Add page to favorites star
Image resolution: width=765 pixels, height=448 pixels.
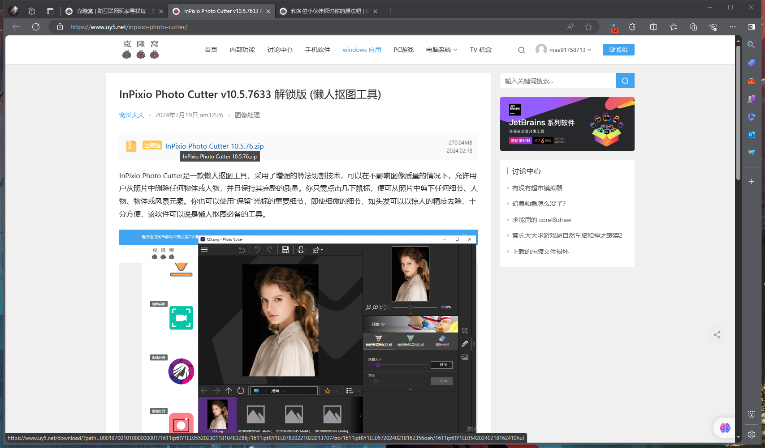(x=588, y=27)
